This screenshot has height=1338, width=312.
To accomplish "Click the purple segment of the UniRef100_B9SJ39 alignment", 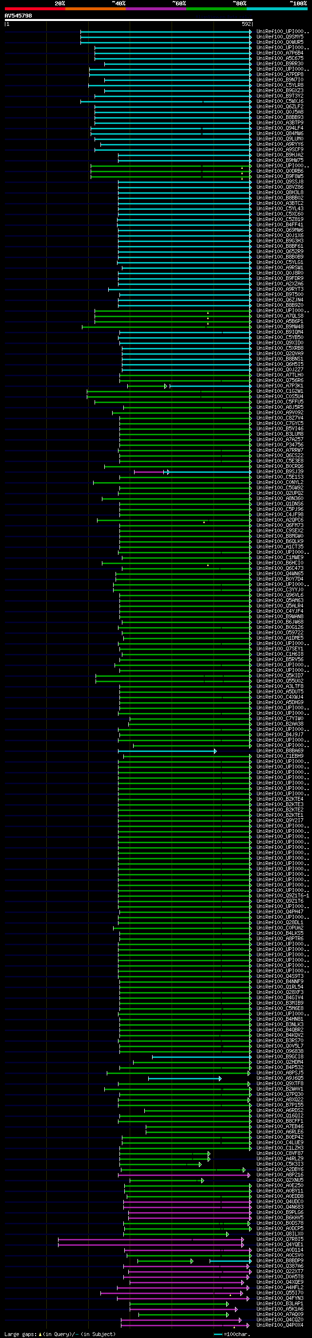I will pyautogui.click(x=150, y=472).
